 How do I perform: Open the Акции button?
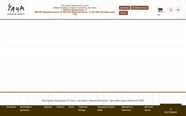pos(123,13)
